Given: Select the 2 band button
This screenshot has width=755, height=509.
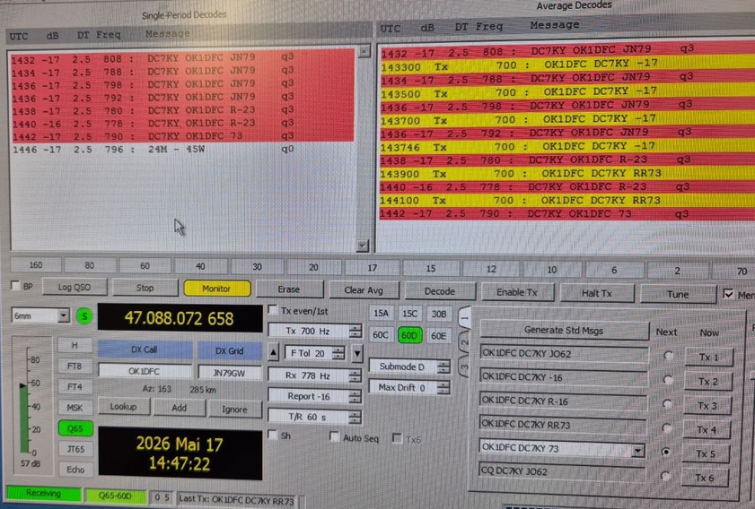Looking at the screenshot, I should pyautogui.click(x=677, y=271).
